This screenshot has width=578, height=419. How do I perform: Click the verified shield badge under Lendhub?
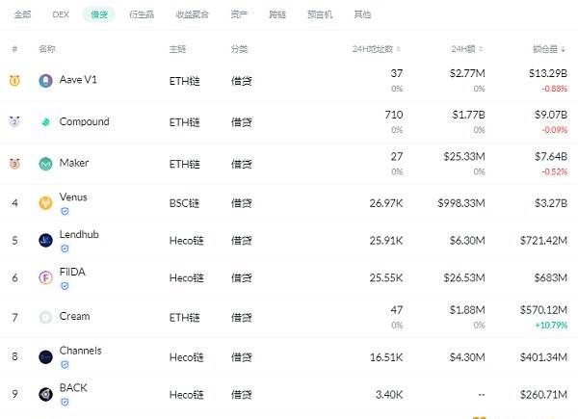pos(65,249)
